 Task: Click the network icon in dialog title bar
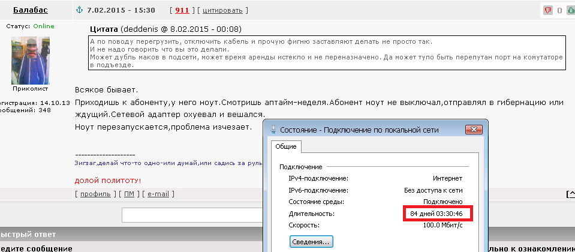[x=273, y=130]
